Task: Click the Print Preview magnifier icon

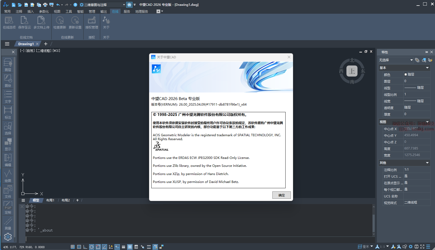Action: [x=52, y=5]
